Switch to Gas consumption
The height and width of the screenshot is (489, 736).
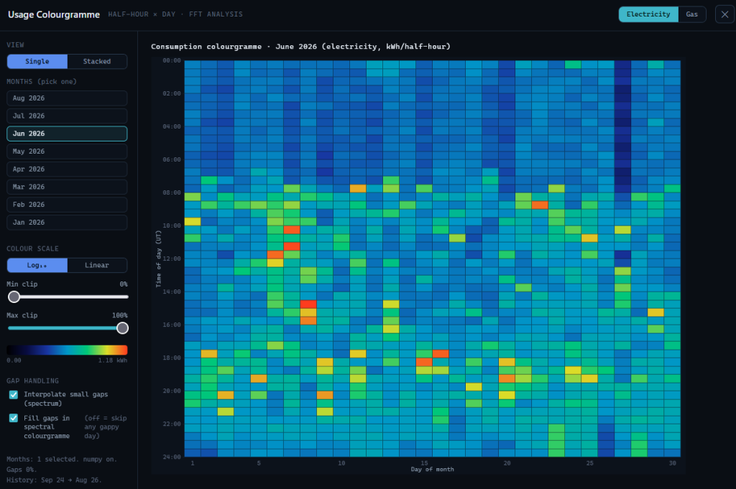(692, 14)
